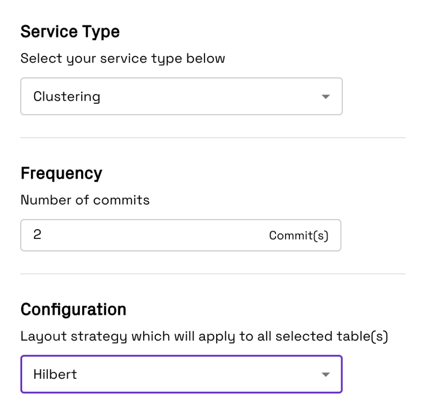Click the divider line above Configuration section
Screen dimensions: 433x413
pos(213,274)
